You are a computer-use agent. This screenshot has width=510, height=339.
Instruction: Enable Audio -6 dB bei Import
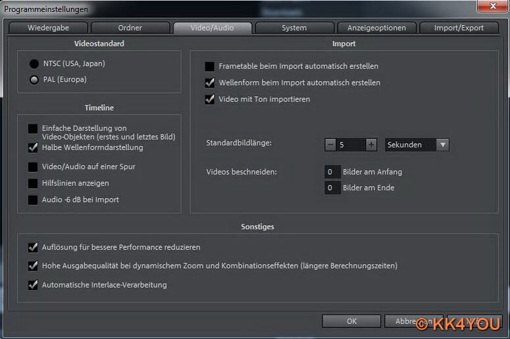coord(33,200)
